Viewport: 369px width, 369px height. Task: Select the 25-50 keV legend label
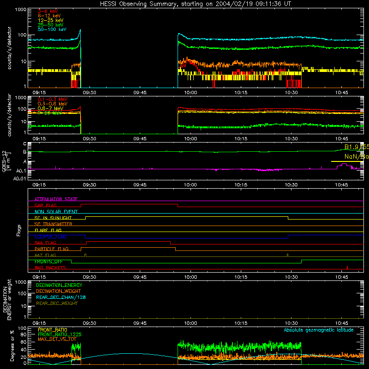coord(51,25)
